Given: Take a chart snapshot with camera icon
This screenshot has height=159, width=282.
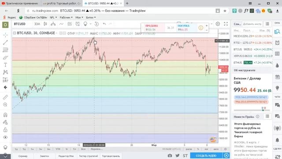Looking at the screenshot, I should pyautogui.click(x=170, y=155).
